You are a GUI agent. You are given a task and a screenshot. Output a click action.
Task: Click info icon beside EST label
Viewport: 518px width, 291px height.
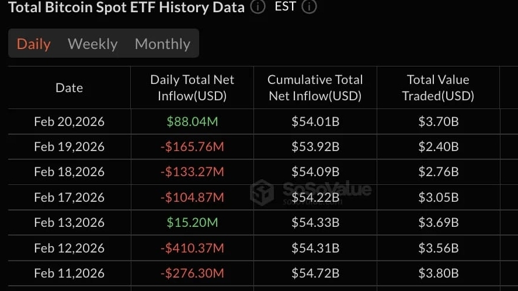(310, 8)
